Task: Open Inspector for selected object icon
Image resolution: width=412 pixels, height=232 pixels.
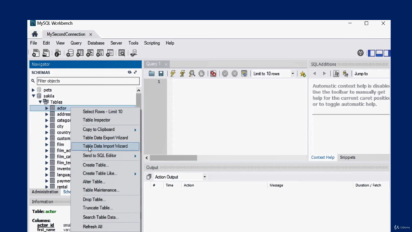Action: point(57,53)
